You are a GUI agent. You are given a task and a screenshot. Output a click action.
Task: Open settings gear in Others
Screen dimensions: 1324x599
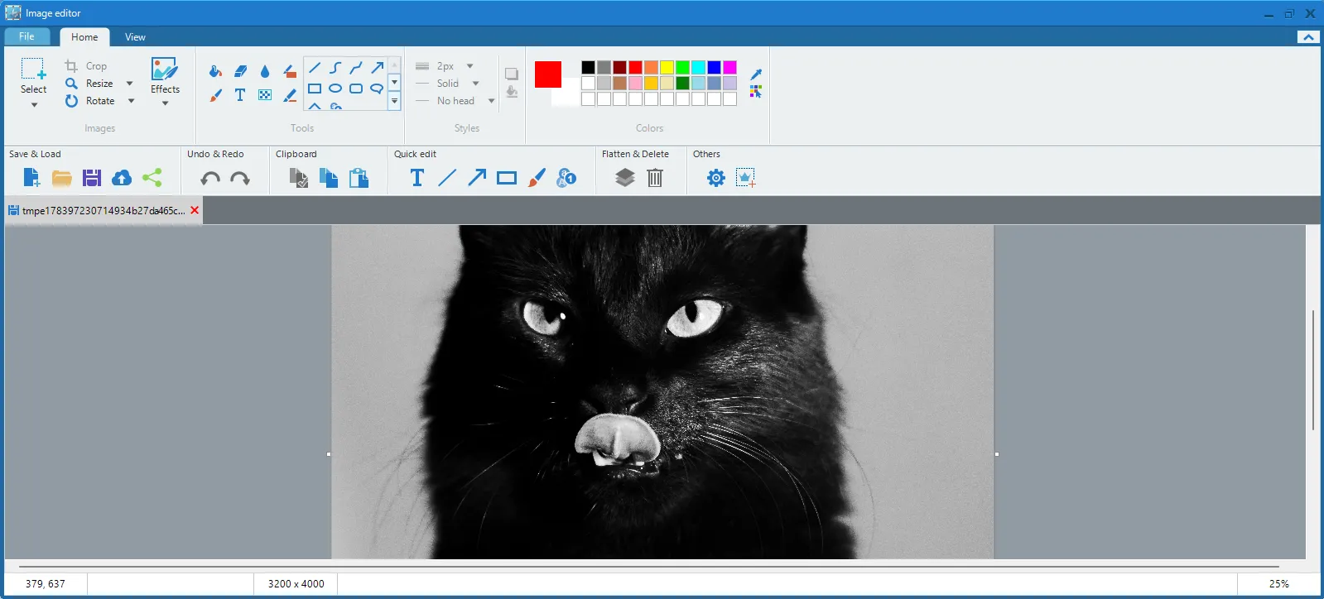716,178
